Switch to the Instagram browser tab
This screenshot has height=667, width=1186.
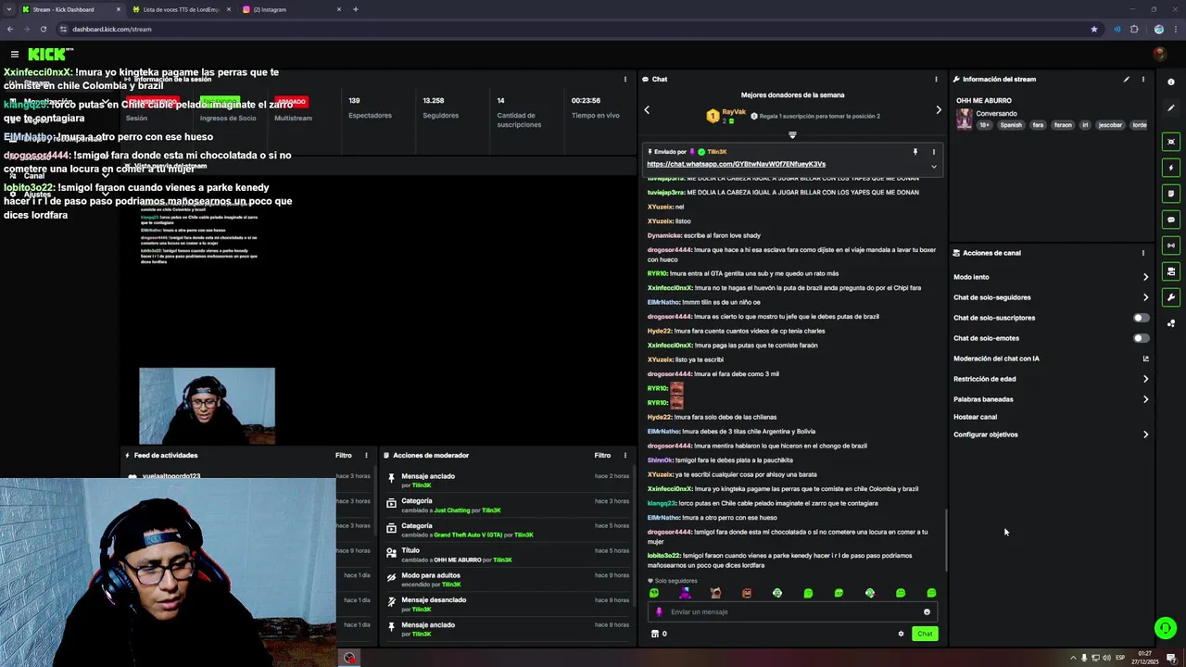tap(289, 9)
